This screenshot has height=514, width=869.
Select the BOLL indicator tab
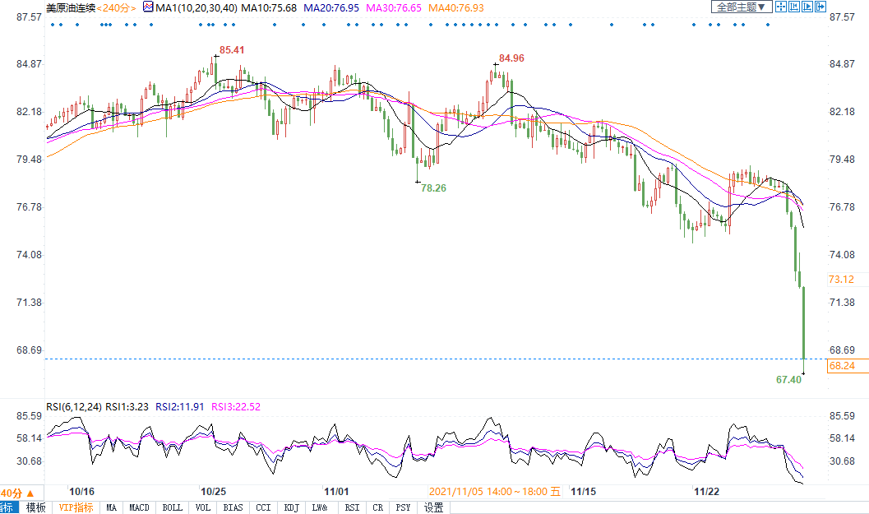coord(172,507)
